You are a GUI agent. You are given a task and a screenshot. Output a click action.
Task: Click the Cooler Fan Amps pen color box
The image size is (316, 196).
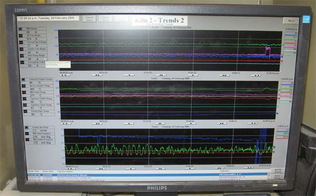[x=22, y=49]
